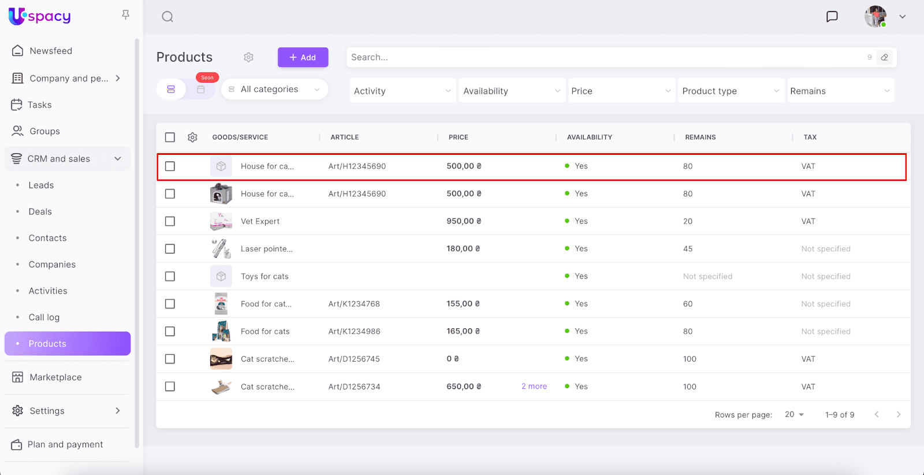The image size is (924, 475).
Task: Expand the Product type filter
Action: tap(731, 91)
